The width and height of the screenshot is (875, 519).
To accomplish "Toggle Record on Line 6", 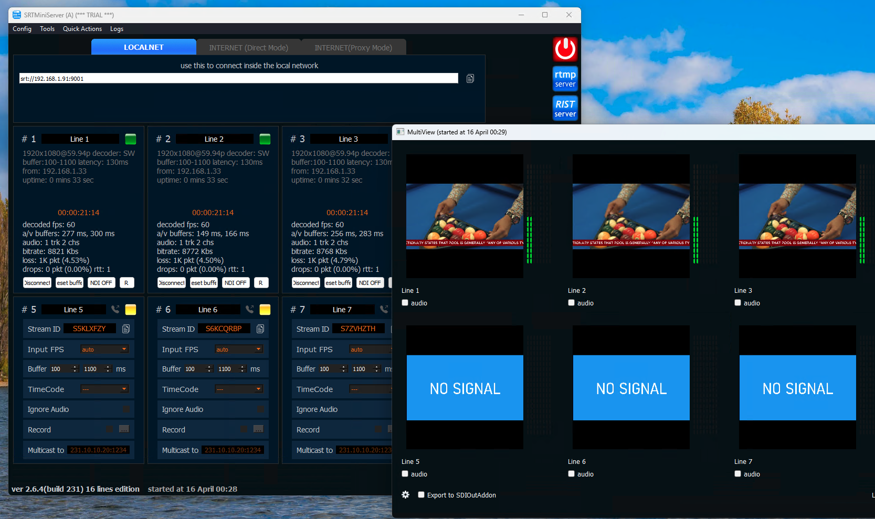I will (244, 429).
